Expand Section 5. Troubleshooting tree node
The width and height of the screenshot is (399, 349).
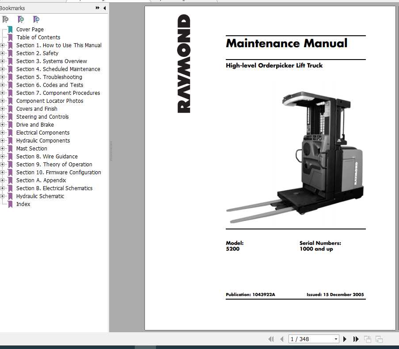2,77
